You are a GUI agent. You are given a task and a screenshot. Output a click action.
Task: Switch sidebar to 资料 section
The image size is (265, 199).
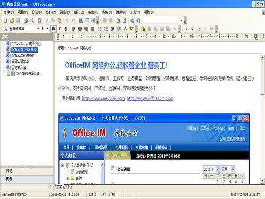click(x=26, y=179)
